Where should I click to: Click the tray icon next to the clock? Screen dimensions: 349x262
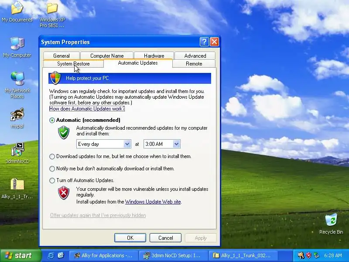[x=316, y=255]
